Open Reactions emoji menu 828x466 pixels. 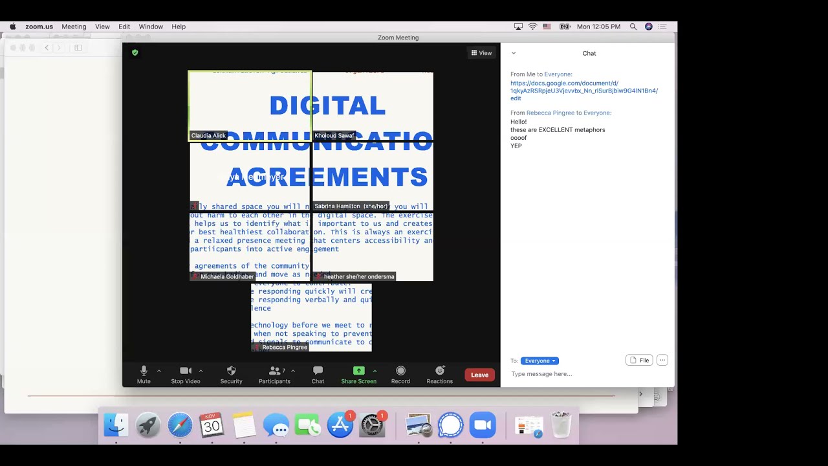[x=439, y=375]
